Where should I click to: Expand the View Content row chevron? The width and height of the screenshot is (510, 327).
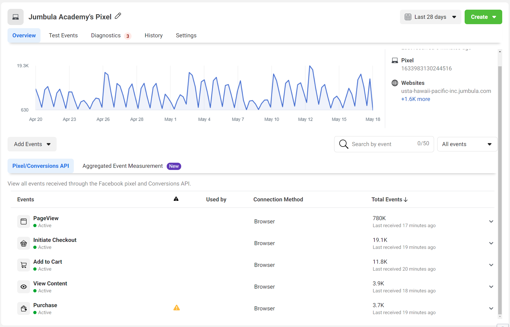tap(491, 287)
